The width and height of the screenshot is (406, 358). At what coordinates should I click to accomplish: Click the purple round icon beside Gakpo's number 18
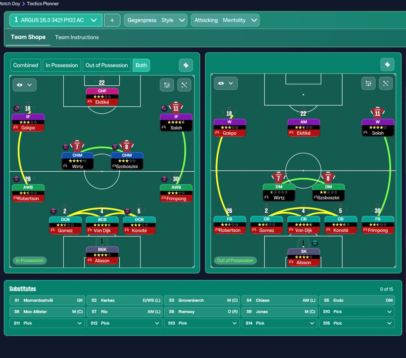(16, 109)
